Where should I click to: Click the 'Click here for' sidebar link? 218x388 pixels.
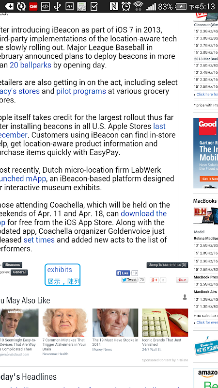click(x=207, y=94)
